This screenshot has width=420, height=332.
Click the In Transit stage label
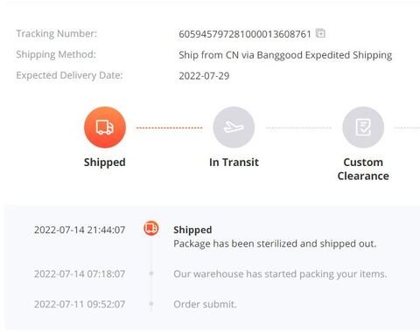tap(234, 163)
